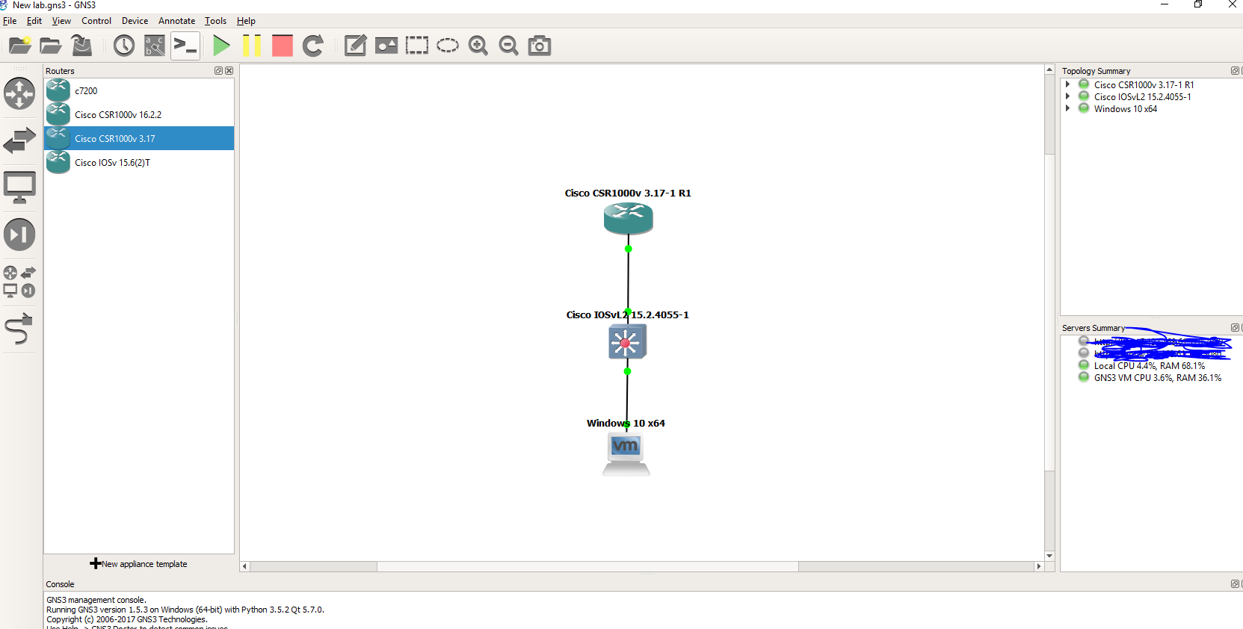Select Windows 10 x64 VM on canvas

[x=626, y=453]
